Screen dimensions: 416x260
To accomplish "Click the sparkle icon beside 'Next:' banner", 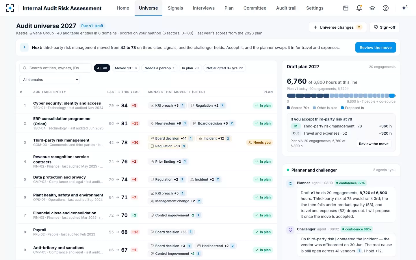I will (24, 47).
